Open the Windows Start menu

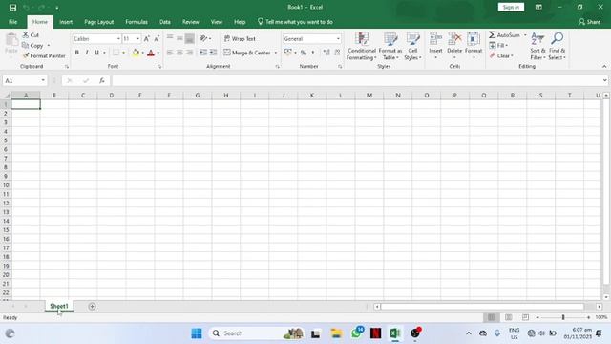point(197,333)
